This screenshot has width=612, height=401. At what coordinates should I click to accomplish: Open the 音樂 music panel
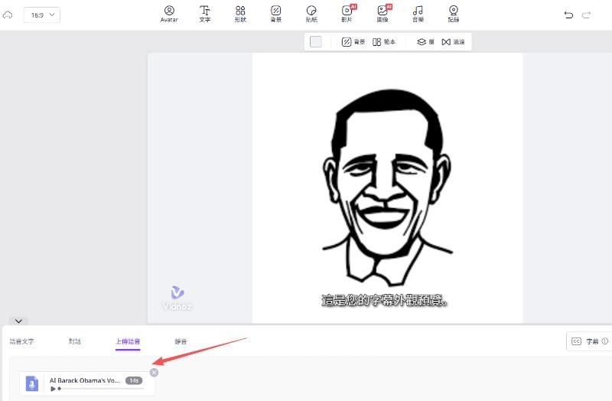[x=418, y=14]
